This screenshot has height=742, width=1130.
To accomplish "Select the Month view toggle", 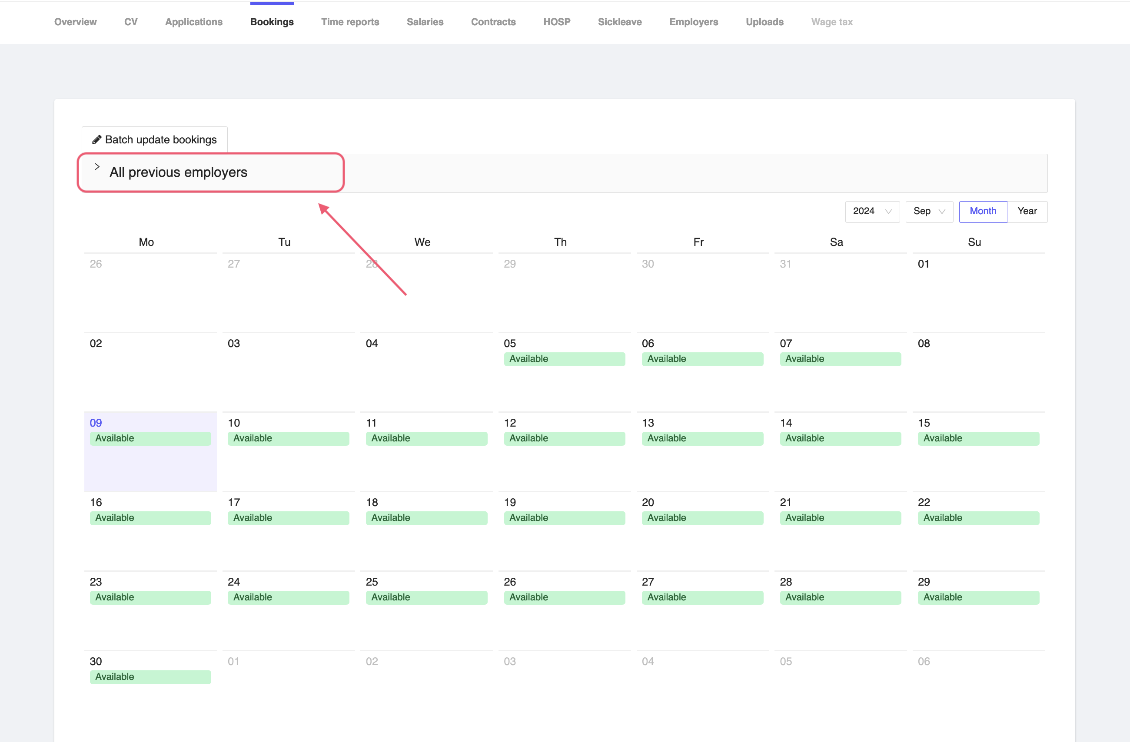I will click(982, 211).
